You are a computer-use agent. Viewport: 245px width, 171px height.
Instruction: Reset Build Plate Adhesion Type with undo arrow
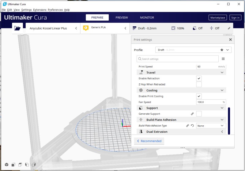click(x=192, y=126)
